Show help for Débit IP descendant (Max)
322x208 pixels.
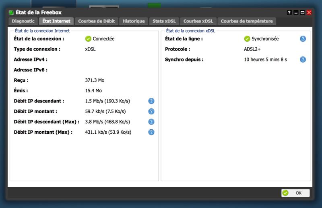[x=151, y=122]
